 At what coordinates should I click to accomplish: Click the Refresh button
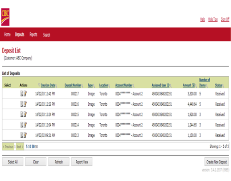pyautogui.click(x=59, y=162)
